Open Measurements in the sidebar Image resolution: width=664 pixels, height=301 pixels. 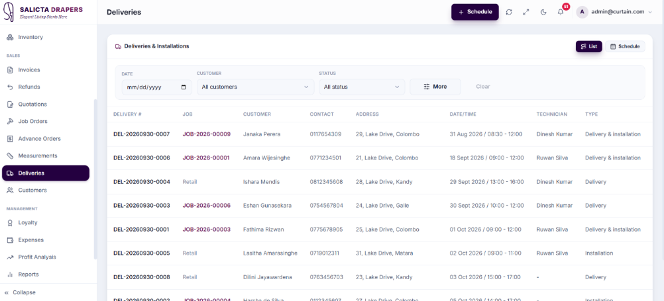click(46, 156)
